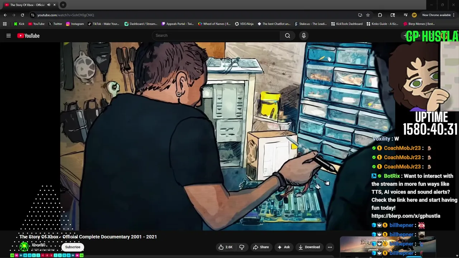Subscribe to the XboxBG channel

click(x=73, y=247)
